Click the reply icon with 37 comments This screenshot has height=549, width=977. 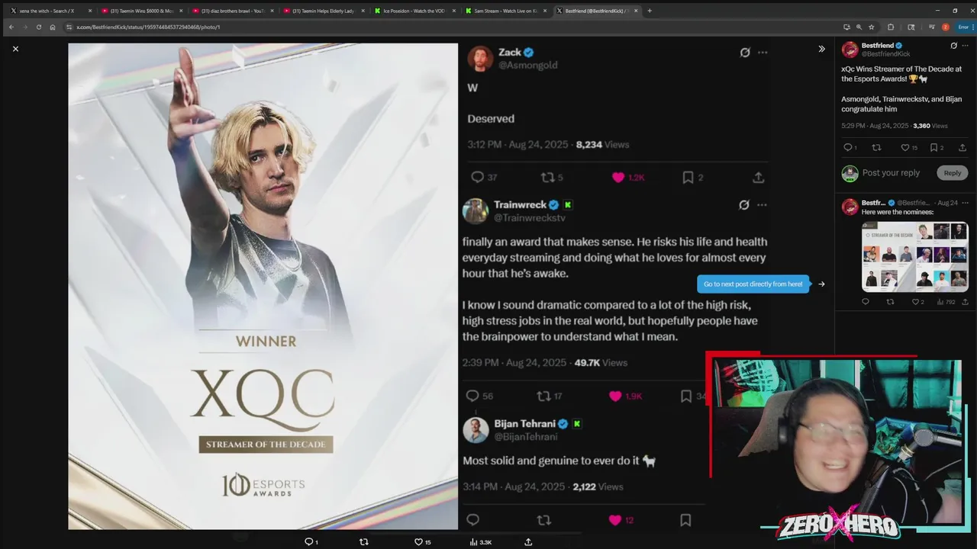point(478,177)
